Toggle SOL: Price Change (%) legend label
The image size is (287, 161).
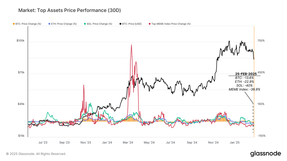pos(99,24)
